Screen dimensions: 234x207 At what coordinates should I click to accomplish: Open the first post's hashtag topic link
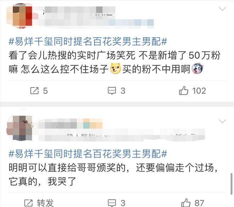click(x=88, y=42)
